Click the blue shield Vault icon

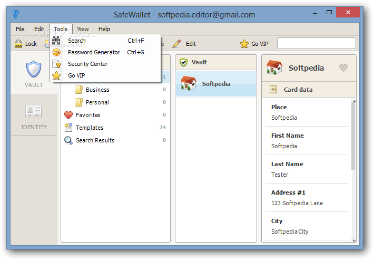coord(34,69)
